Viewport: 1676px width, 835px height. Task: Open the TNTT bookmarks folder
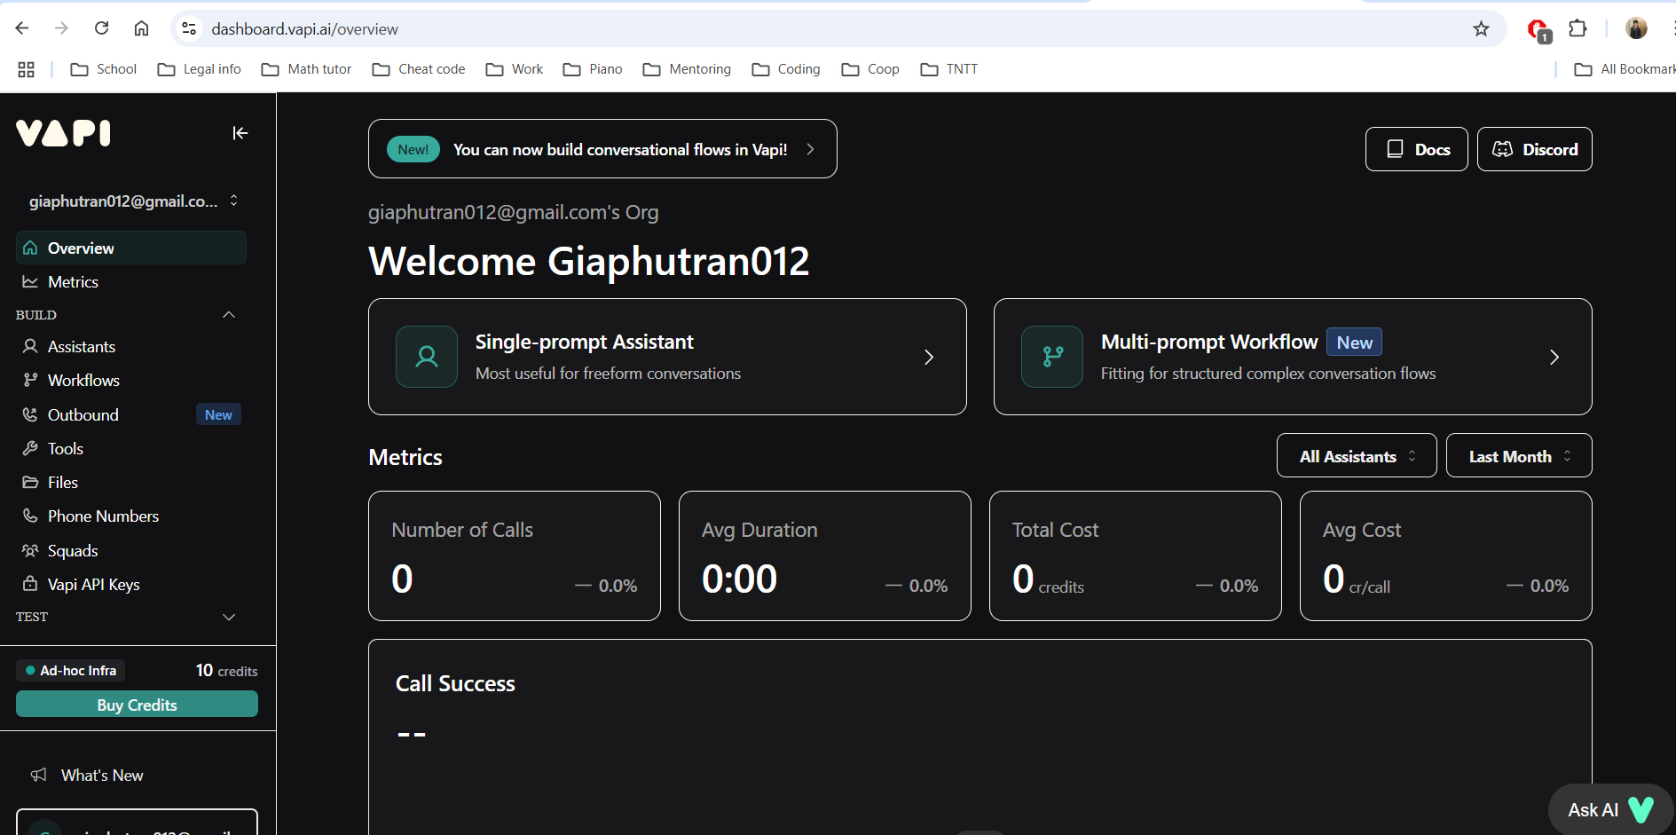click(x=949, y=69)
